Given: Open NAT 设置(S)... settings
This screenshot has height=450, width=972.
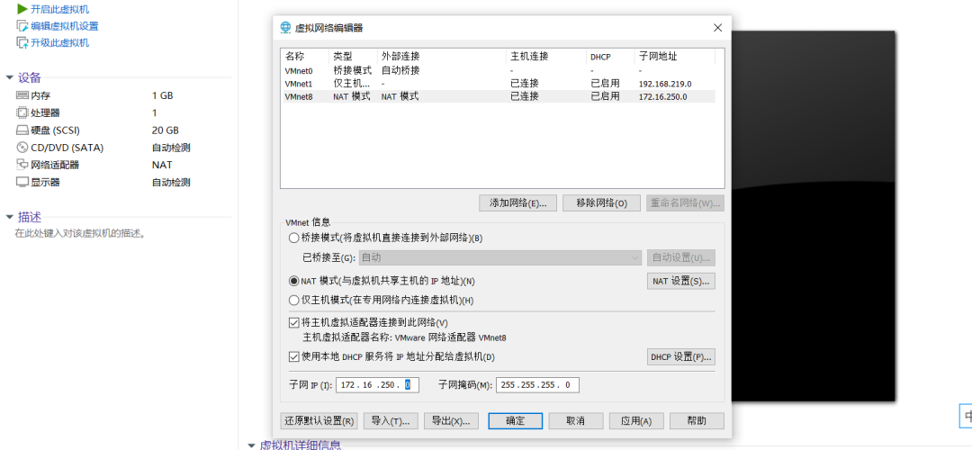Looking at the screenshot, I should pyautogui.click(x=681, y=281).
